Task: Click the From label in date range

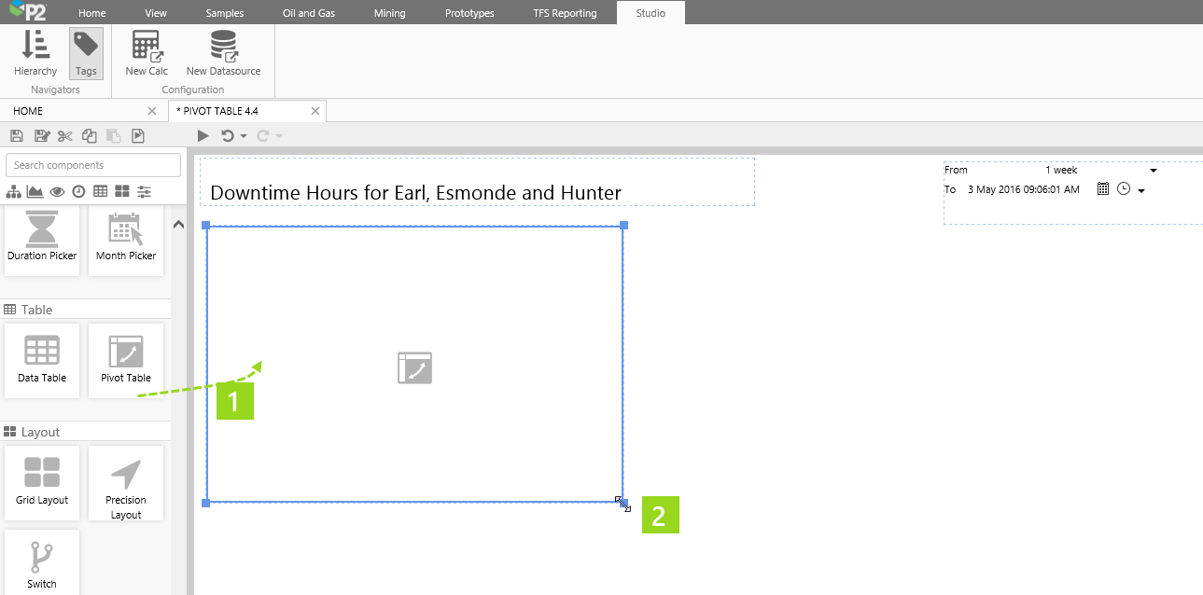Action: [956, 171]
